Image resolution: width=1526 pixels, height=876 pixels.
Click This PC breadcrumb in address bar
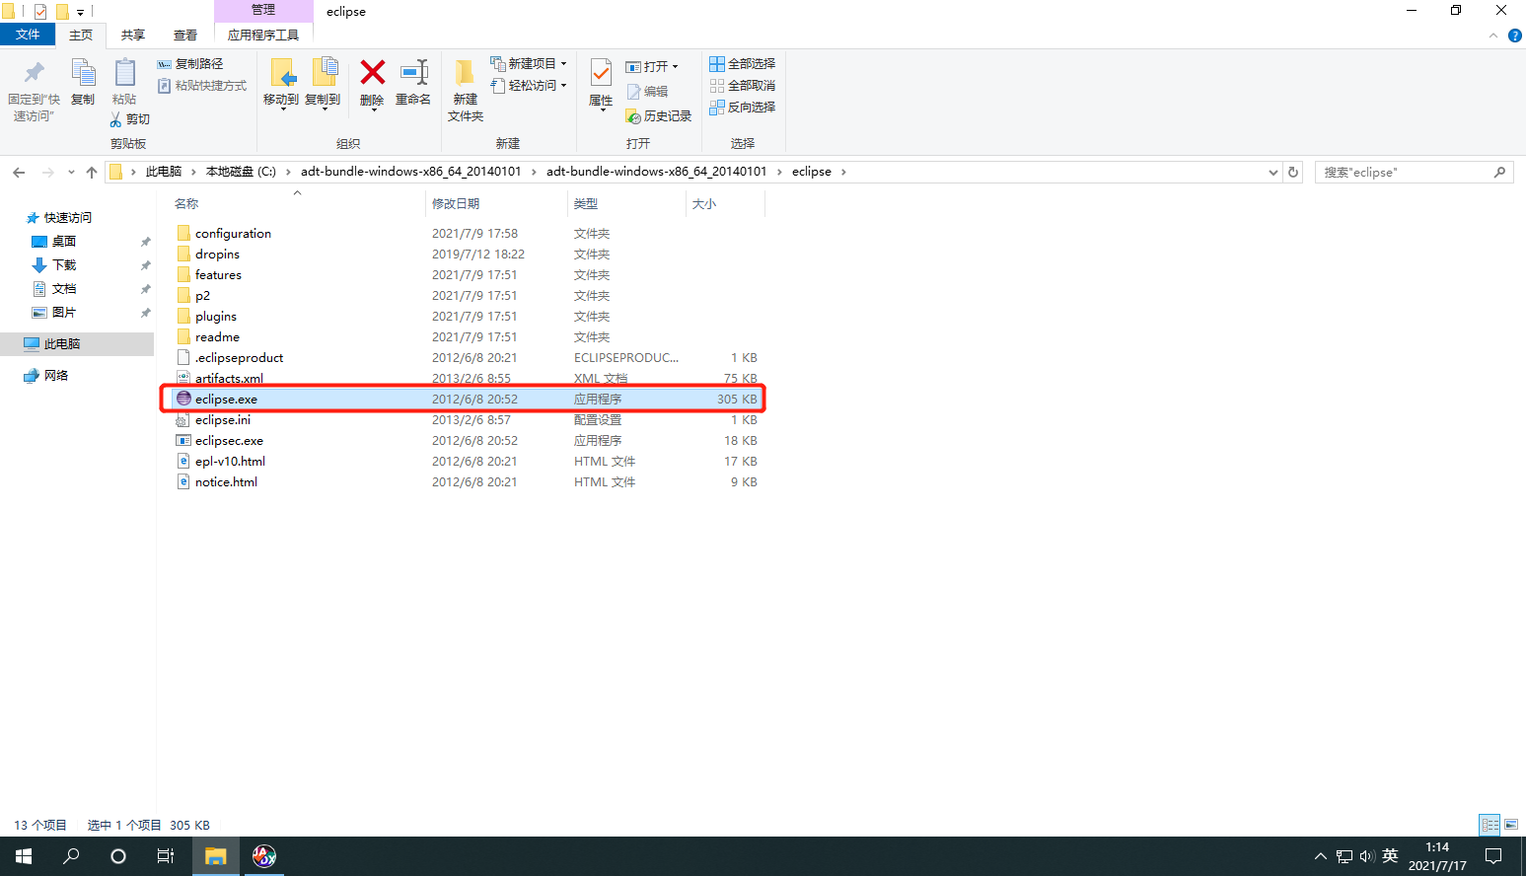[x=164, y=172]
